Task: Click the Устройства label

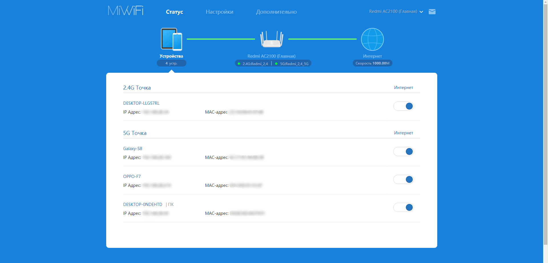Action: tap(171, 56)
